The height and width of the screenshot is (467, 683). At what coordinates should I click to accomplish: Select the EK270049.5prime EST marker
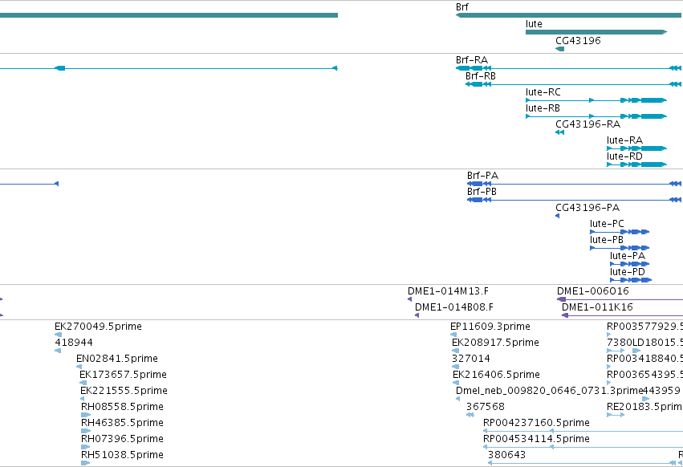click(x=58, y=335)
